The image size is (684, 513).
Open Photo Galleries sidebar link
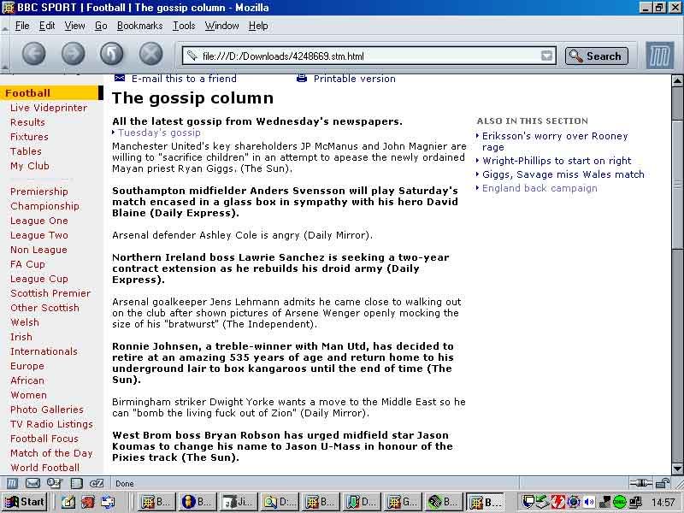47,410
